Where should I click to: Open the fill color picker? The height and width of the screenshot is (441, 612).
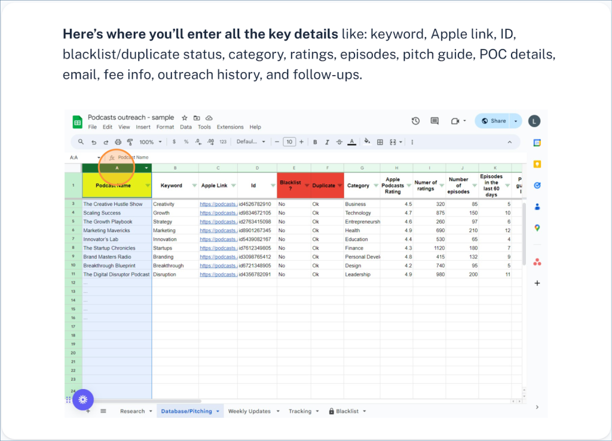point(367,142)
